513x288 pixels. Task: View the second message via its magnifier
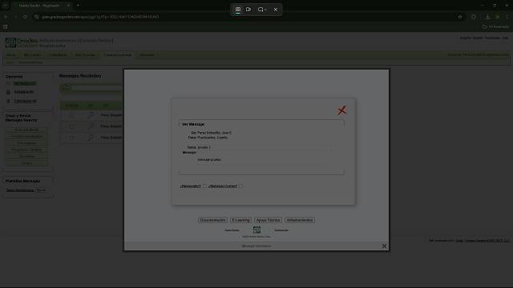click(91, 126)
